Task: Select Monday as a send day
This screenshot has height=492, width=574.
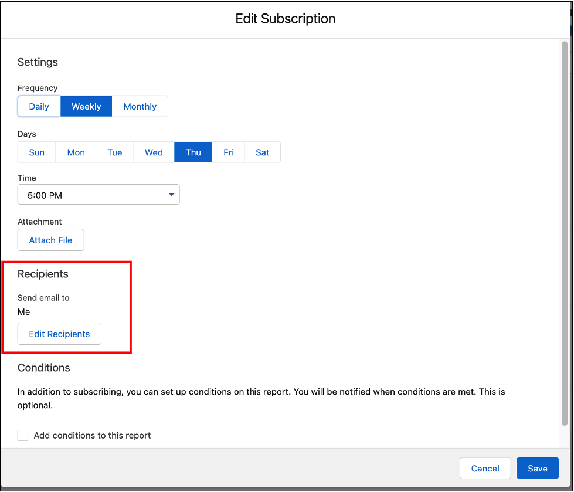Action: click(75, 152)
